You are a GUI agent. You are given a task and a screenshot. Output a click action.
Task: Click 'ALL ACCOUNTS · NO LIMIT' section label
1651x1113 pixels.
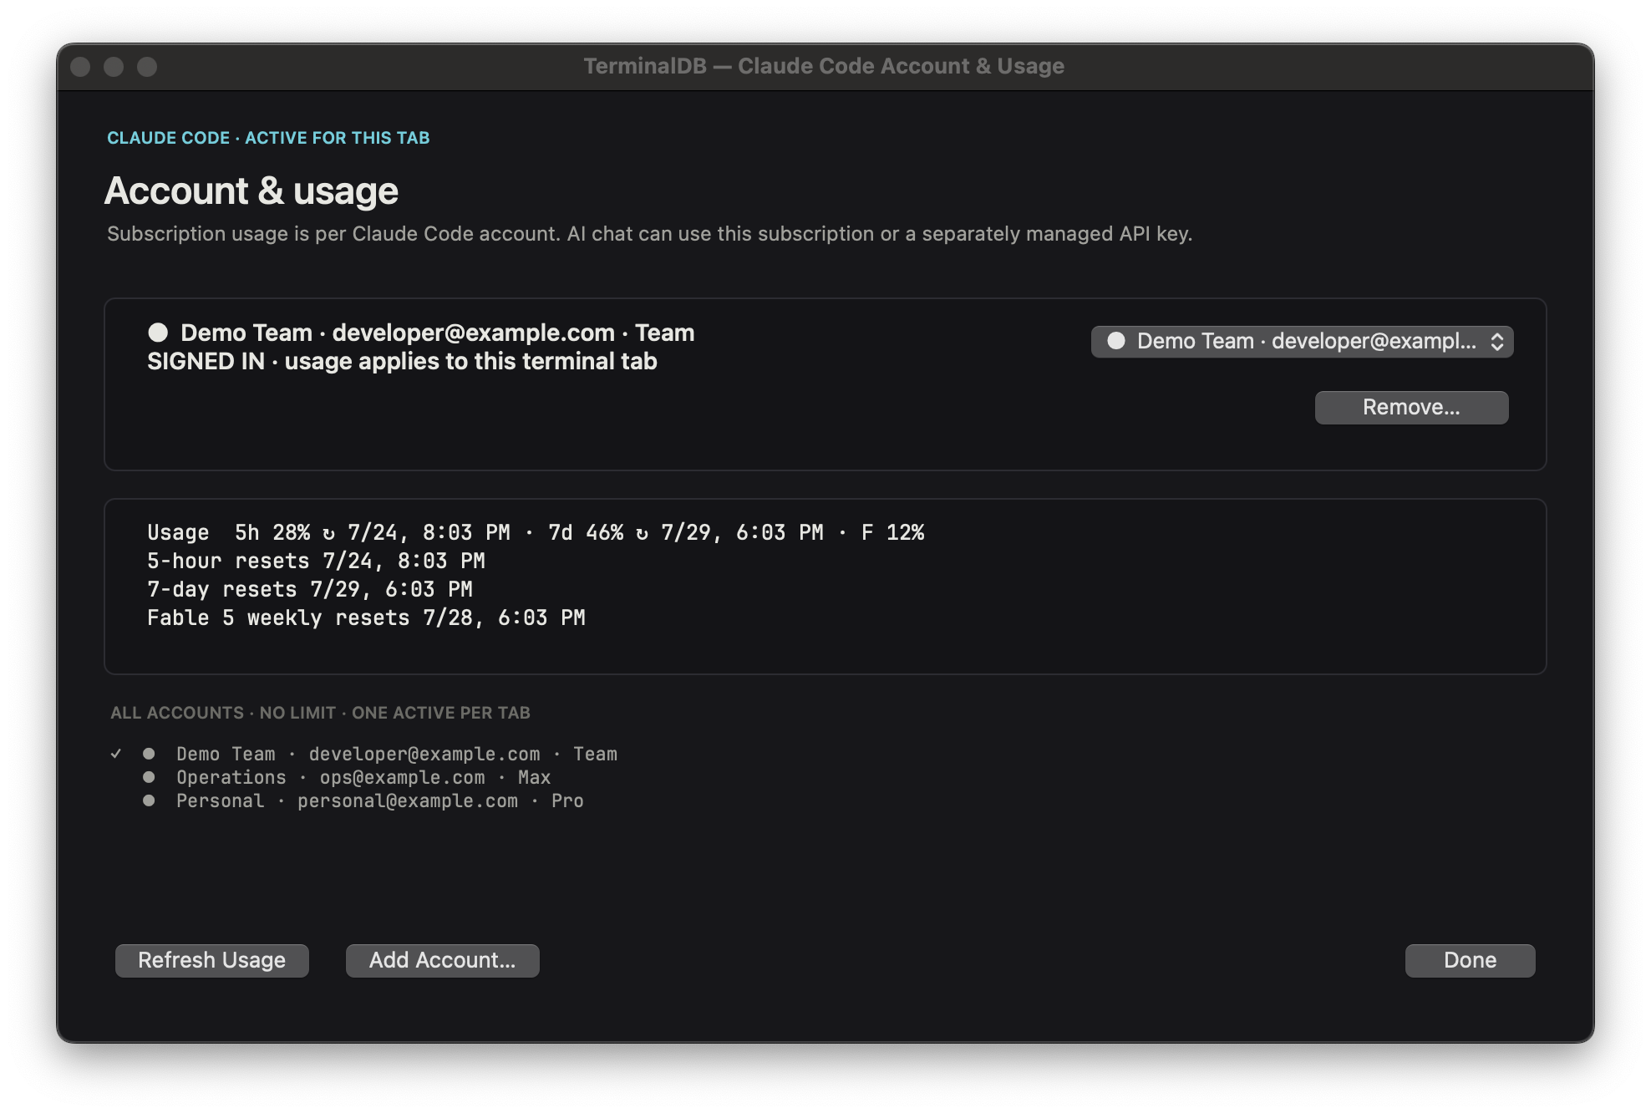point(320,713)
